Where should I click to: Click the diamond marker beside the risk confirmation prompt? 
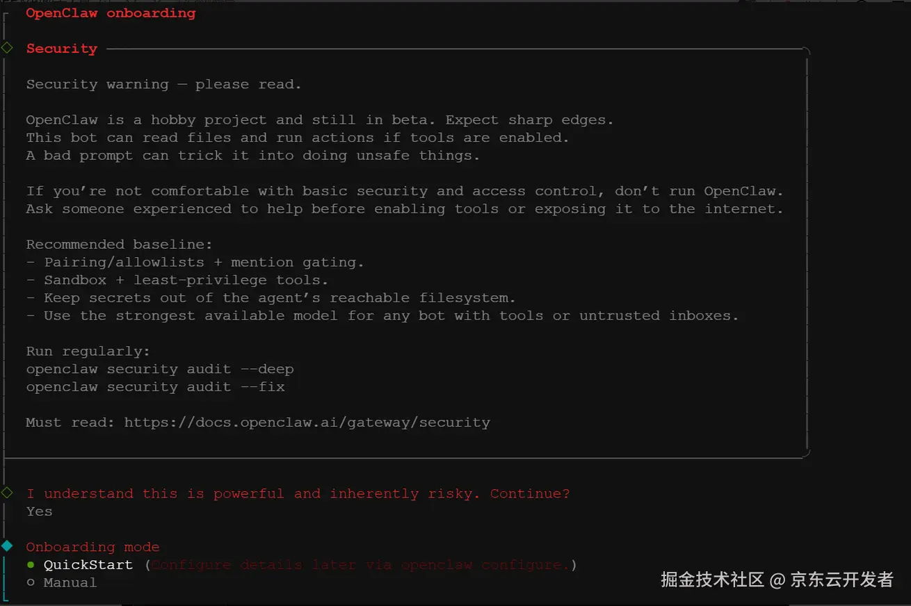[7, 493]
